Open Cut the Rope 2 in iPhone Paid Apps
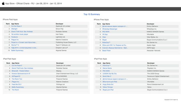Image resolution: width=181 pixels, height=102 pixels. click(x=16, y=26)
